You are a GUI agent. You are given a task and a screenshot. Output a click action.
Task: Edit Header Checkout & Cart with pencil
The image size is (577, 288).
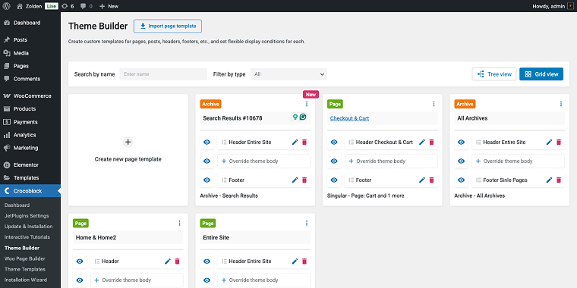click(422, 142)
